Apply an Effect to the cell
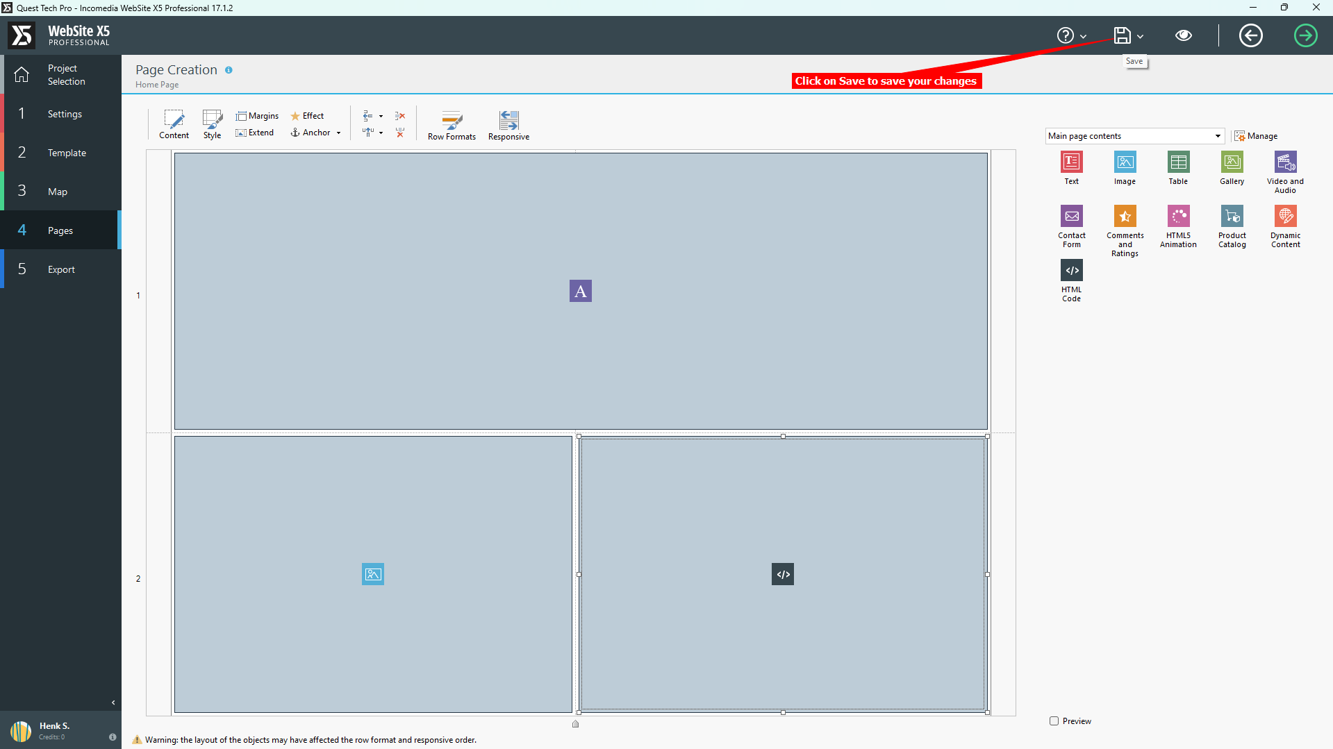Image resolution: width=1333 pixels, height=749 pixels. (307, 116)
